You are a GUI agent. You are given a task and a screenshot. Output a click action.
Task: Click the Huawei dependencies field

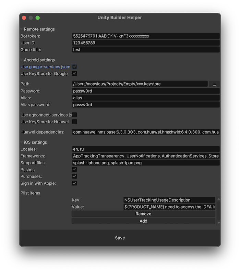[x=146, y=132]
